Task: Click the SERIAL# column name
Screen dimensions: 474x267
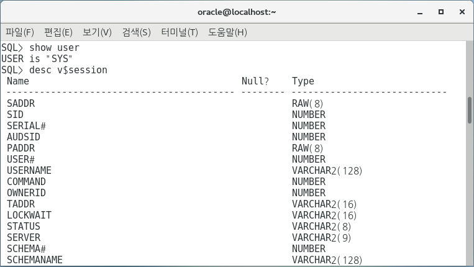Action: click(x=26, y=125)
